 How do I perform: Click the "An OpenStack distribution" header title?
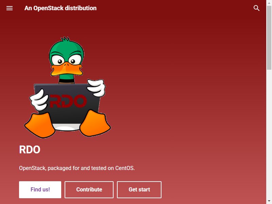(61, 8)
